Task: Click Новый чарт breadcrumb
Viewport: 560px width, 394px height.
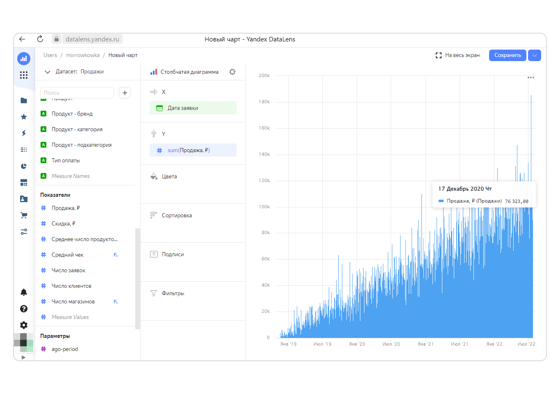Action: pyautogui.click(x=123, y=55)
